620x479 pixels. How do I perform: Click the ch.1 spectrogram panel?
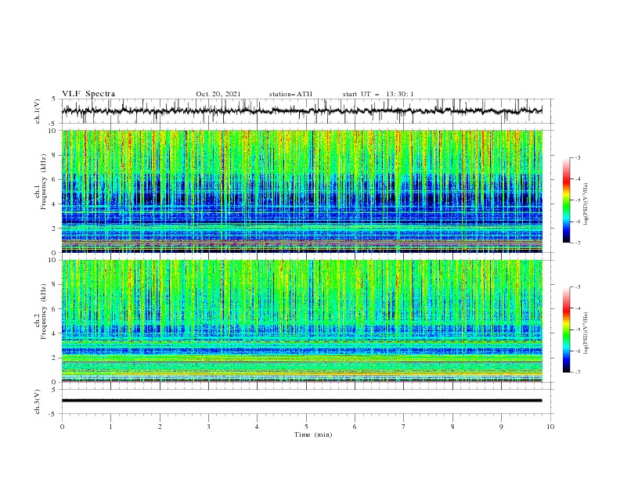coord(302,191)
